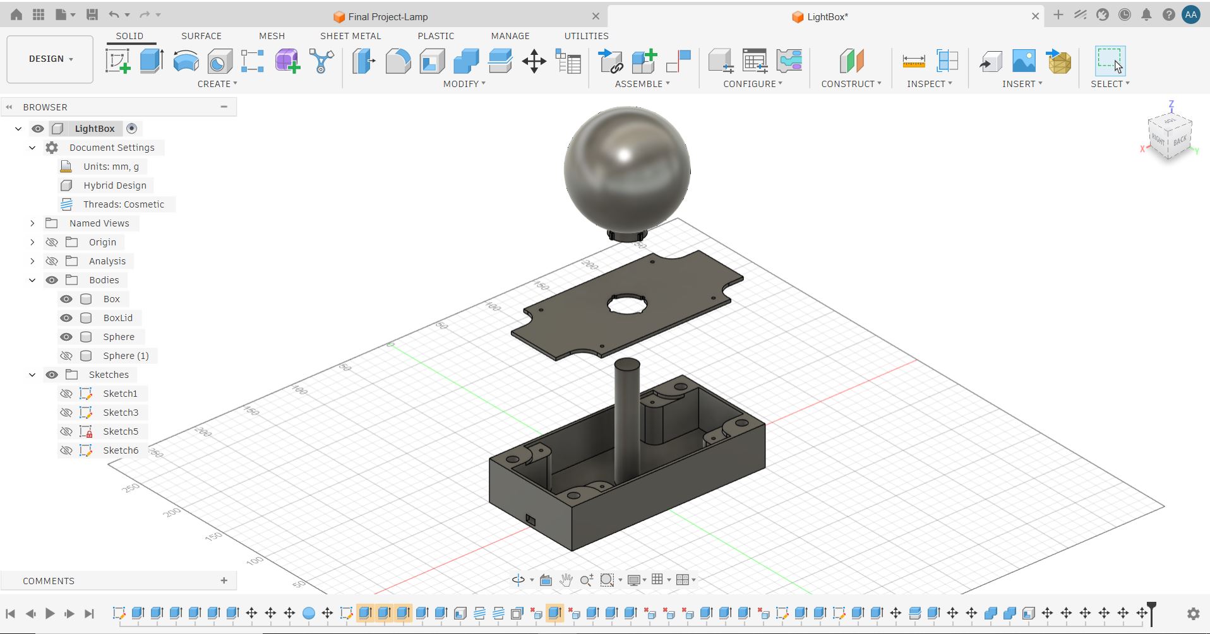The image size is (1210, 634).
Task: Open timeline settings gear
Action: click(x=1193, y=613)
